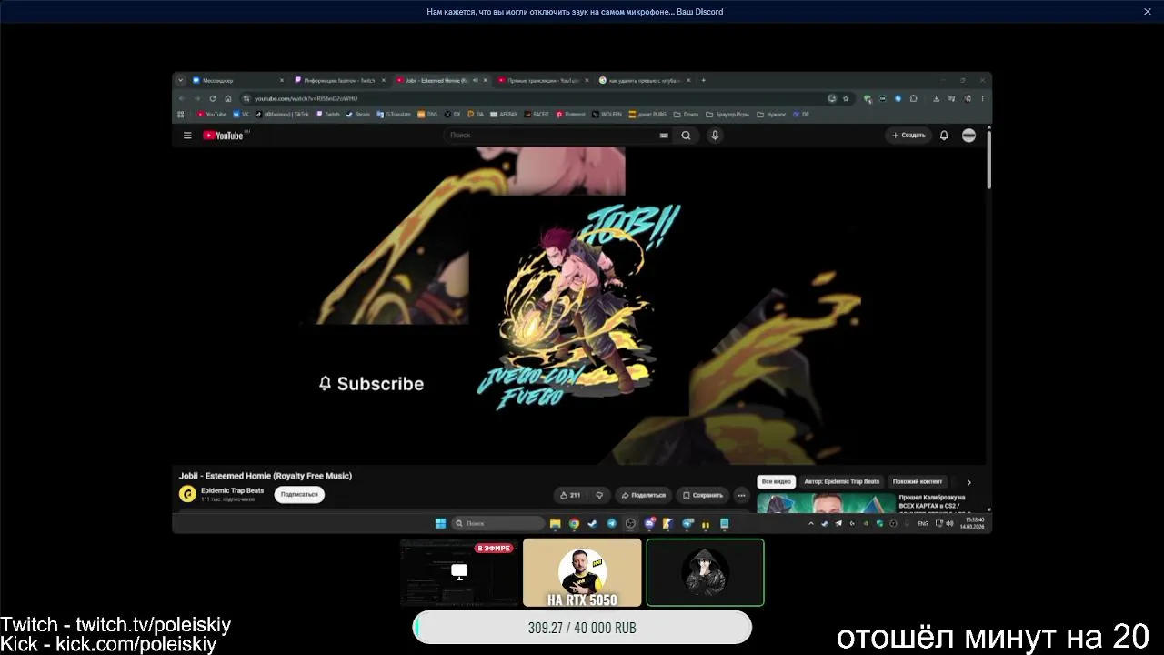Screen dimensions: 1164x655
Task: Open the YouTube guide hamburger menu
Action: coord(187,136)
